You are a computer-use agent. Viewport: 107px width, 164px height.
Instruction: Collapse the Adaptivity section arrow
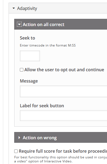click(x=14, y=8)
